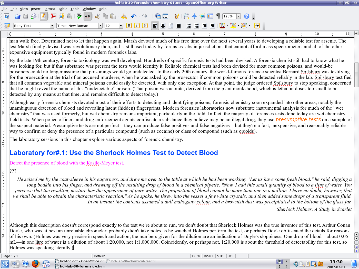Click the Export as PDF icon
Viewport: 359px width, 269px height.
pos(53,16)
